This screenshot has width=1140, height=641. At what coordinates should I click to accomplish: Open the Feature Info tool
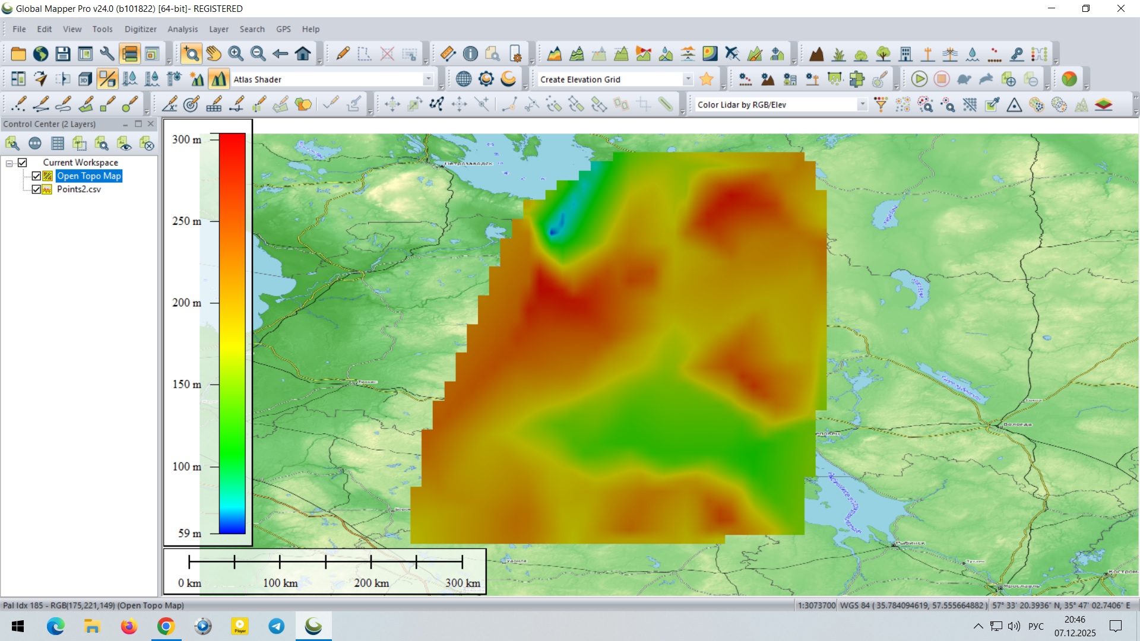click(x=470, y=54)
